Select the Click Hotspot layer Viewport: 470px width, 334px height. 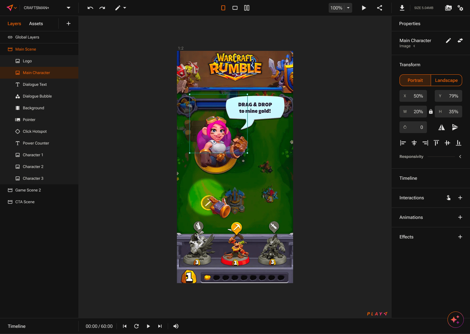pos(39,131)
